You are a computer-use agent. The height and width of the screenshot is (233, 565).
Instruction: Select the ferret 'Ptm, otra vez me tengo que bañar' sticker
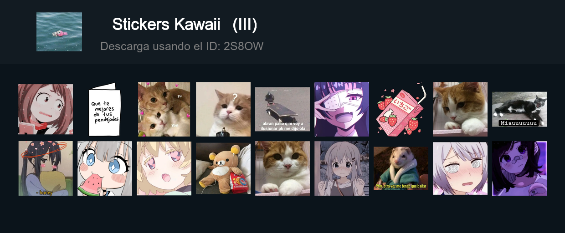401,168
